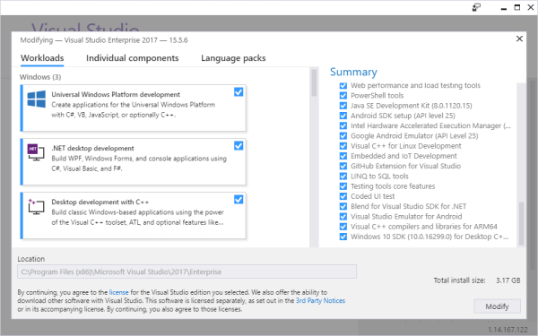Image resolution: width=538 pixels, height=336 pixels.
Task: Click the workloads list vertical scrollbar
Action: coord(314,82)
